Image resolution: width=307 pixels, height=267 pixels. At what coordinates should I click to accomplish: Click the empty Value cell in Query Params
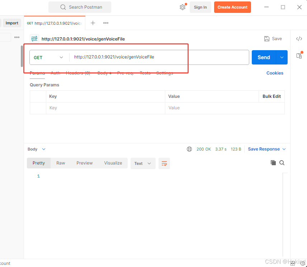[225, 108]
